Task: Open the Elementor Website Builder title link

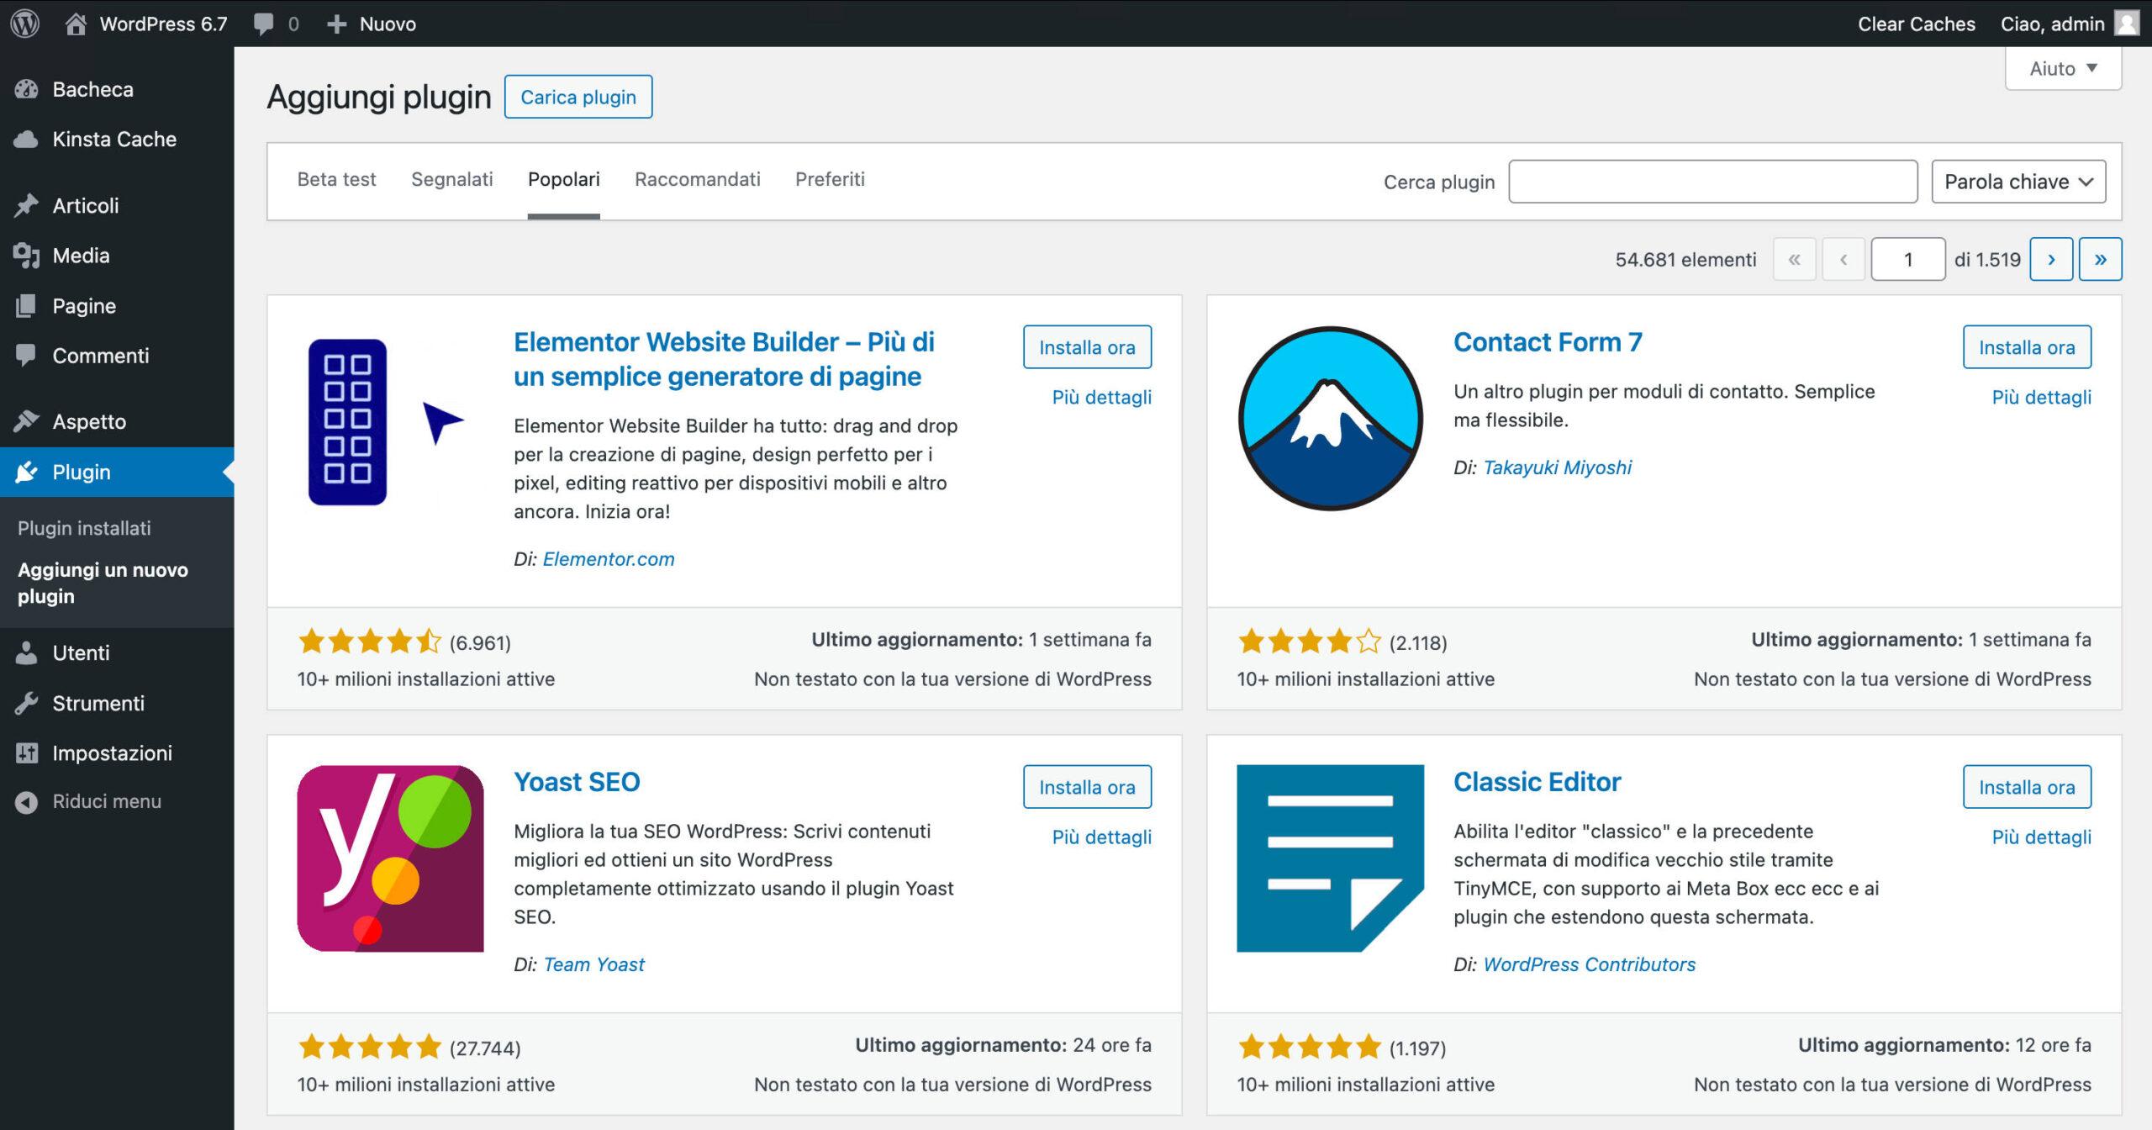Action: coord(724,359)
